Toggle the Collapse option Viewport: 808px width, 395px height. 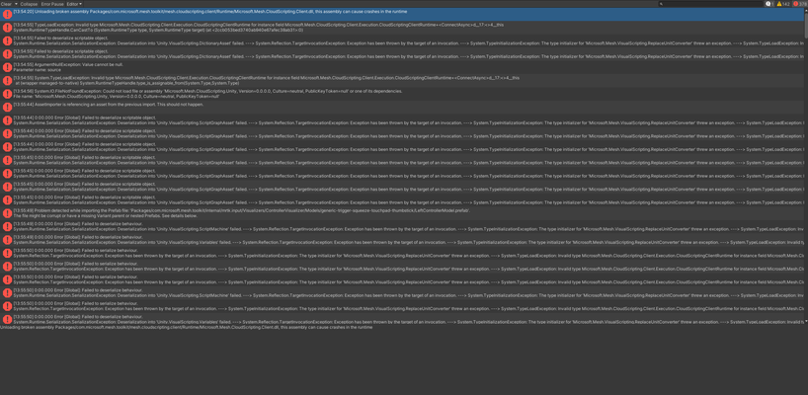(x=29, y=4)
